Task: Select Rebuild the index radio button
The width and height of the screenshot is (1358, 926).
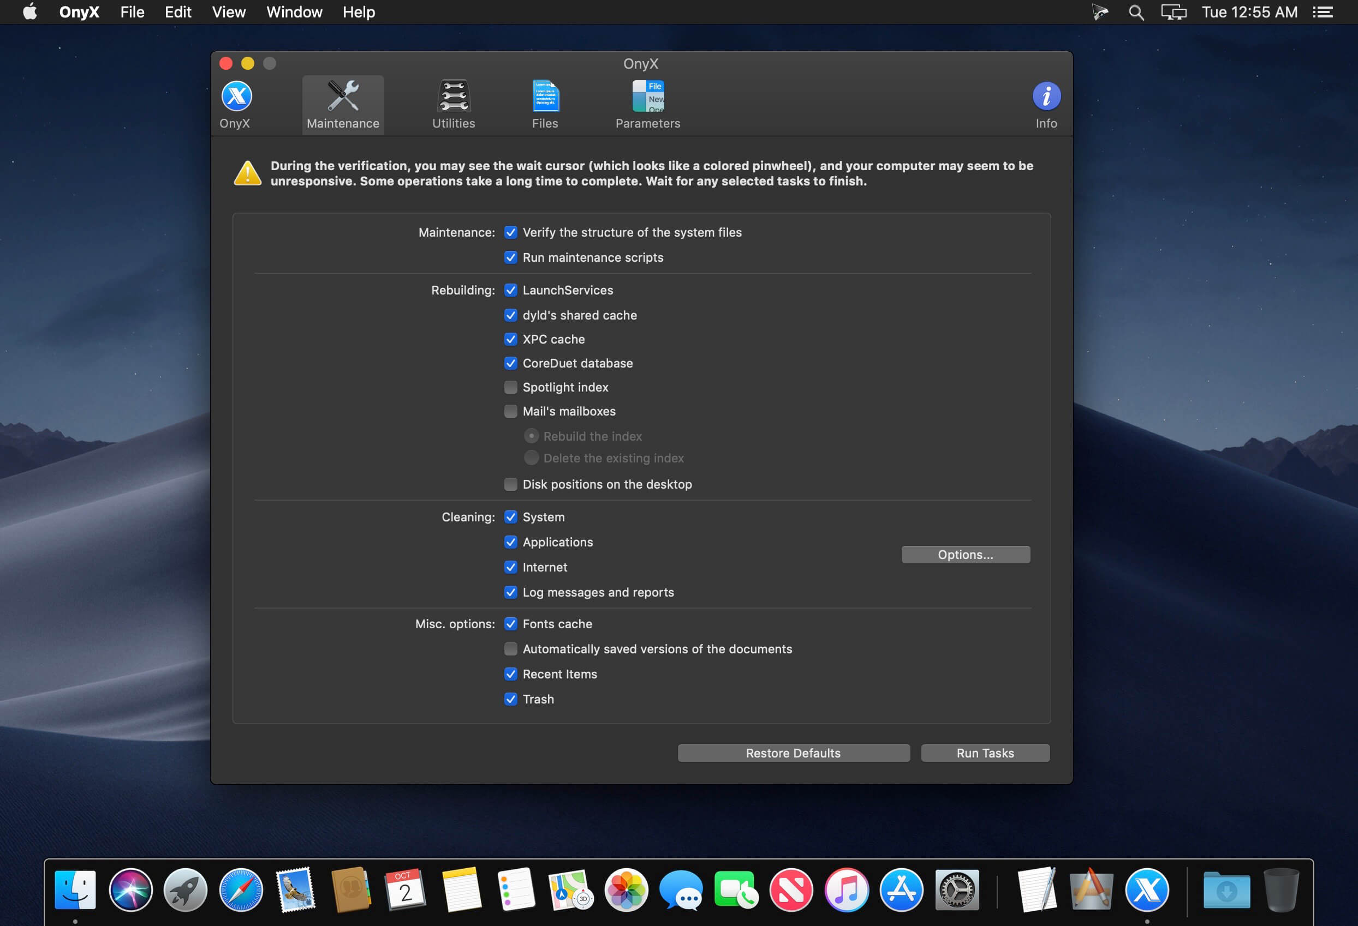Action: click(x=531, y=436)
